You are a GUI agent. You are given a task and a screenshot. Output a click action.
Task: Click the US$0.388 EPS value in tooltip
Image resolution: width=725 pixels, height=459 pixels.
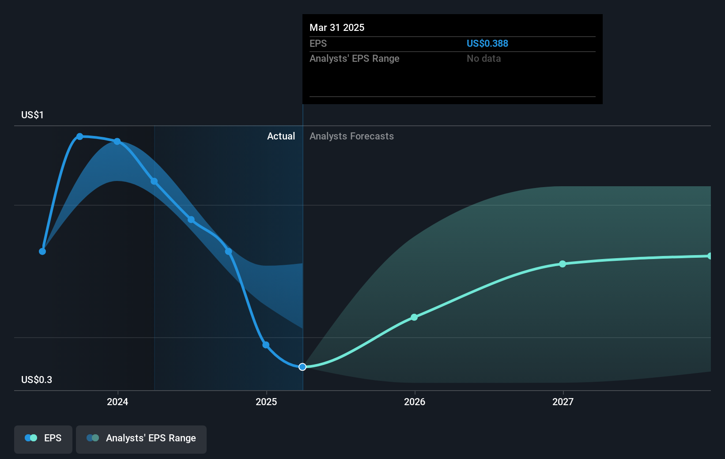[487, 43]
